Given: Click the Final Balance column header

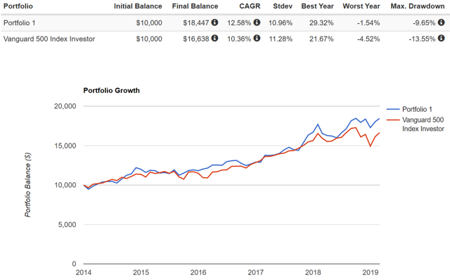Looking at the screenshot, I should [195, 6].
